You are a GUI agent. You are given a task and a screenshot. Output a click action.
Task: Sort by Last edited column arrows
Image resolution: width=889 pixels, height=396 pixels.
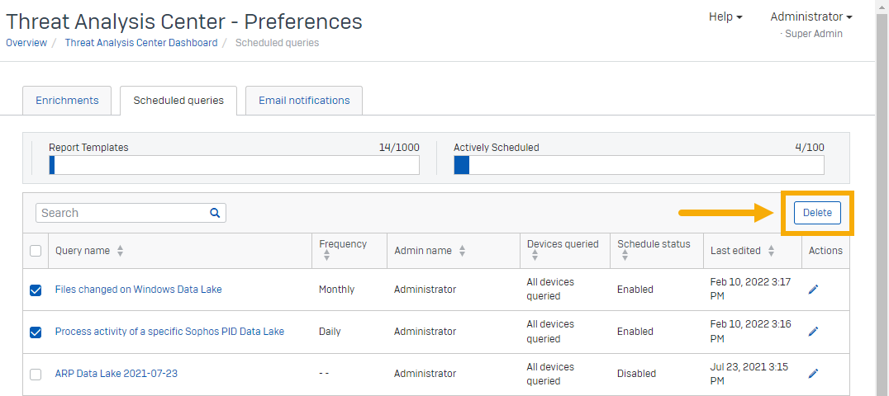(x=771, y=251)
